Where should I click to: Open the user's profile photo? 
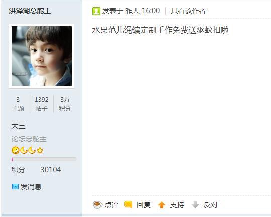coord(42,56)
